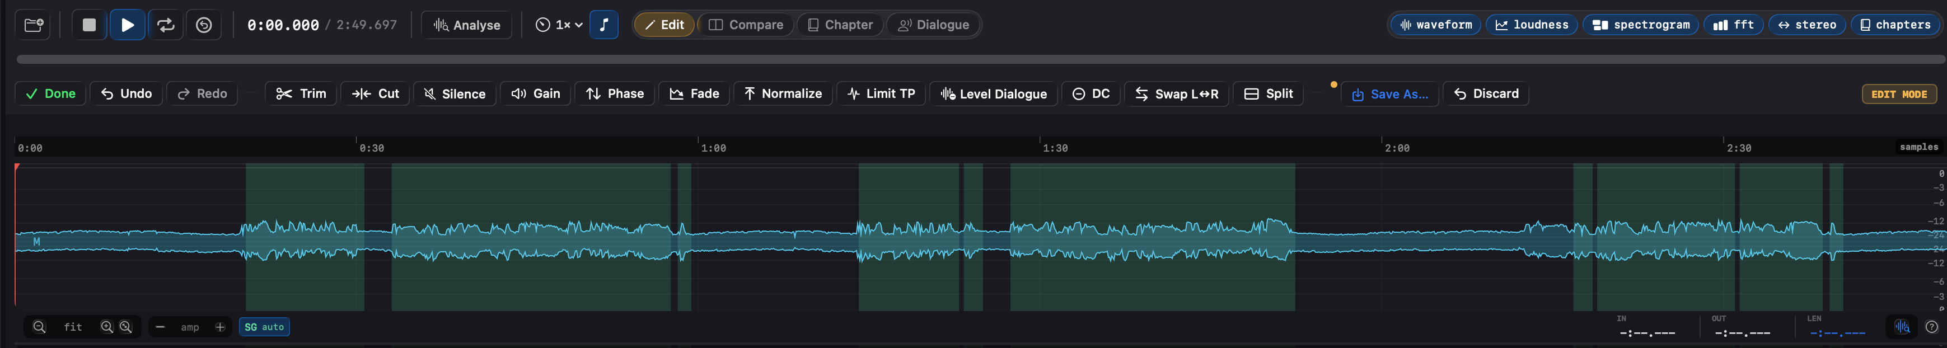Image resolution: width=1947 pixels, height=348 pixels.
Task: Apply the Silence tool
Action: (x=454, y=93)
